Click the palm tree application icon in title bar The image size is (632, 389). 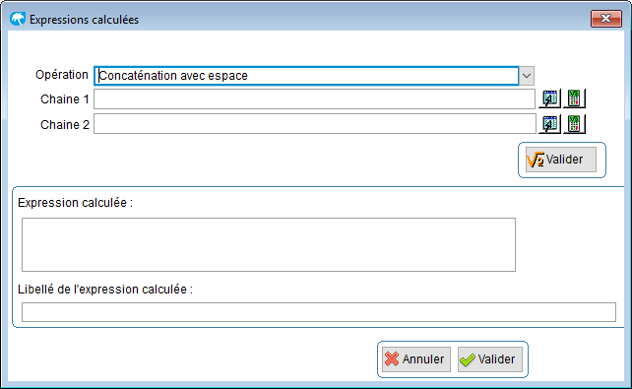[x=18, y=19]
